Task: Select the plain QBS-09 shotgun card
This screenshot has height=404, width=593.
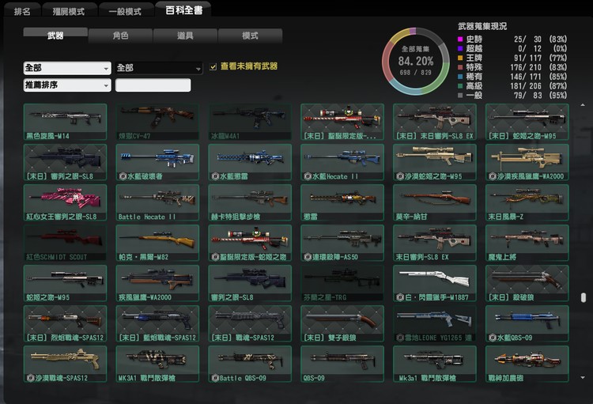Action: (342, 364)
